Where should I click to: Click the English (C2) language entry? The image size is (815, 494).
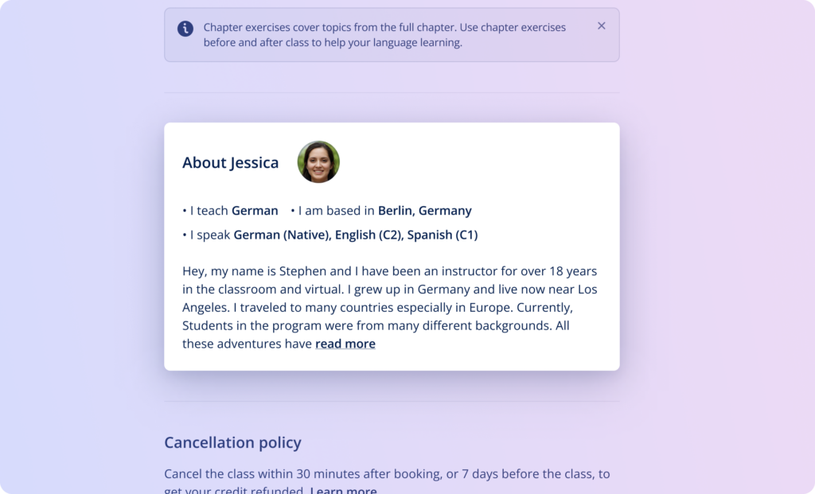pos(369,235)
